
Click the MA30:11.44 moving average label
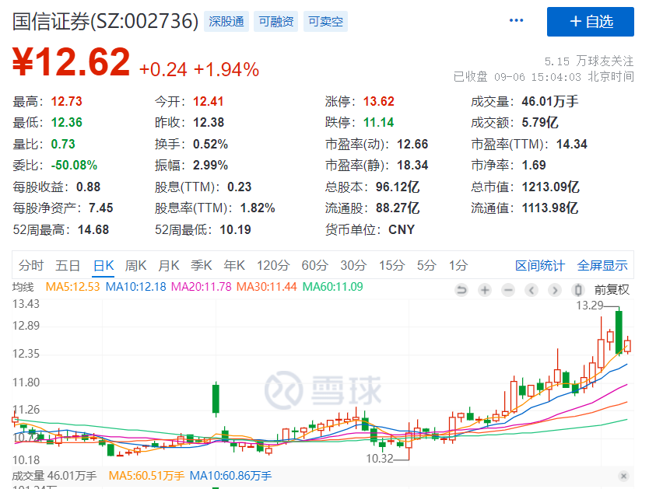267,286
